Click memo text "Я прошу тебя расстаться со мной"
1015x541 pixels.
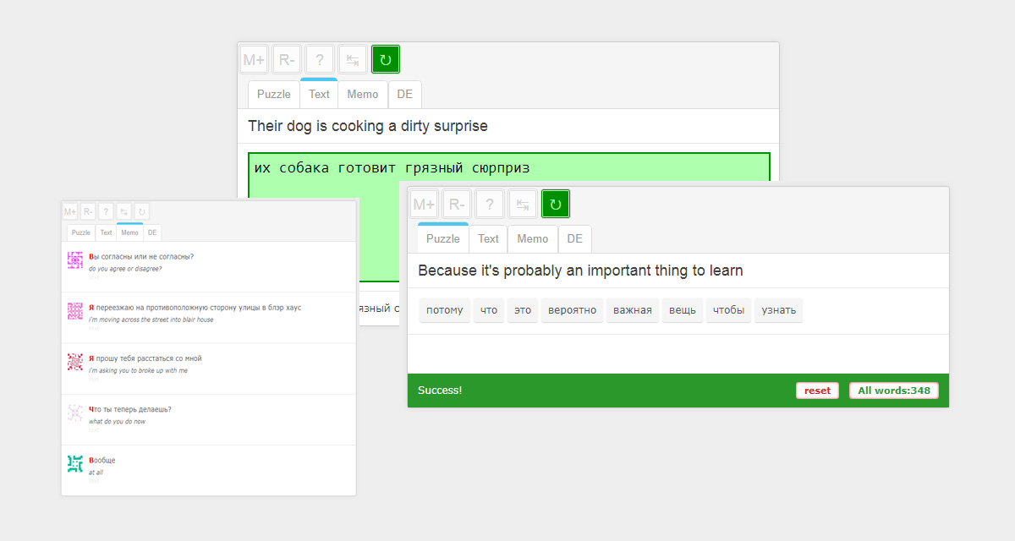point(145,358)
